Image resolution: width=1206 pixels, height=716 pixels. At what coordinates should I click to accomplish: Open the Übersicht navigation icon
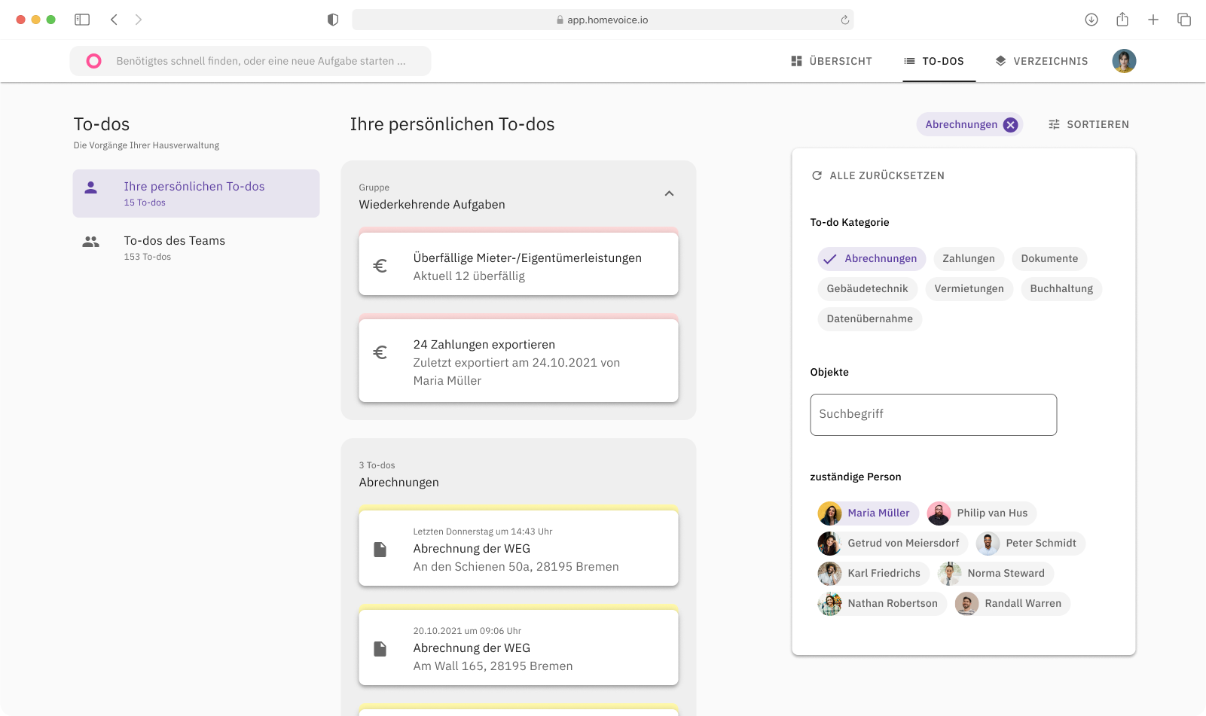click(795, 61)
